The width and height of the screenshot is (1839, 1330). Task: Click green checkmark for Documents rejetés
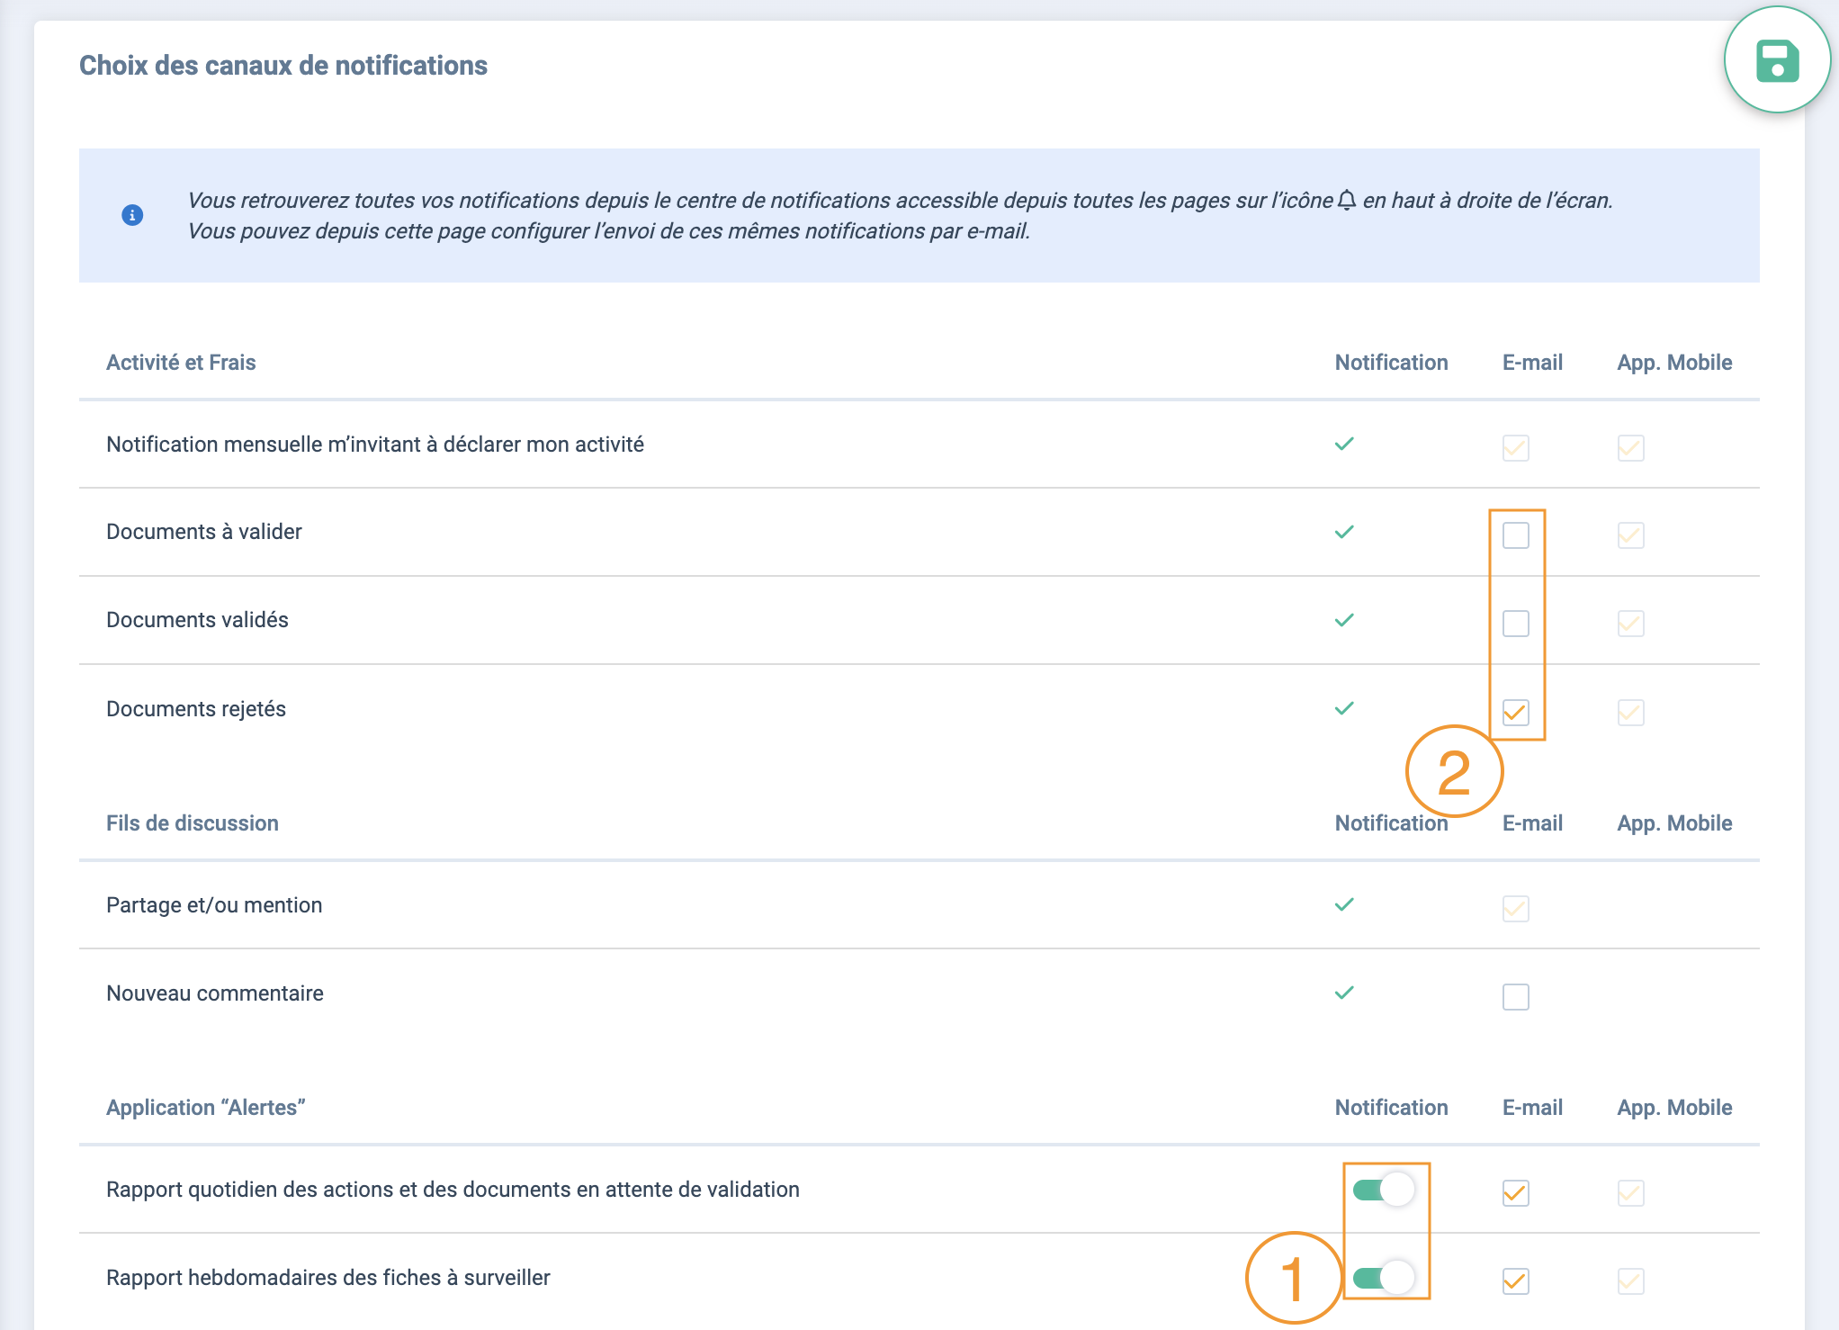[x=1344, y=709]
